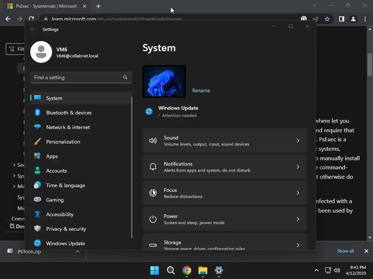The width and height of the screenshot is (373, 279).
Task: Expand the 'Mis' tree item chevron on webpage
Action: pyautogui.click(x=14, y=186)
